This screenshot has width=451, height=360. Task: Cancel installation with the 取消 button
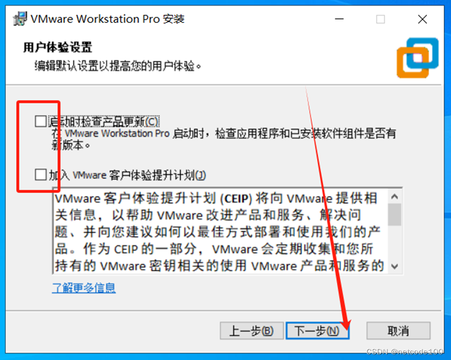[398, 331]
